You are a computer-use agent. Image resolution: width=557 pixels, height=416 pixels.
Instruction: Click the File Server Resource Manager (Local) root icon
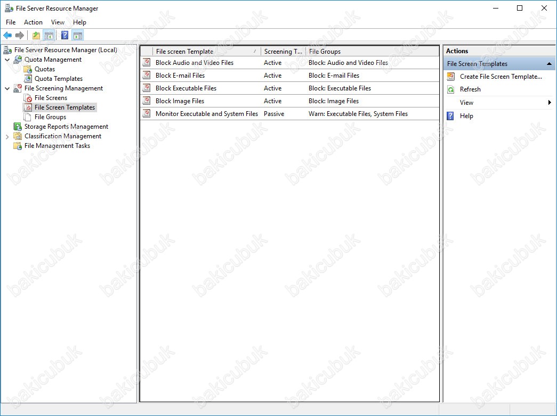pos(7,50)
